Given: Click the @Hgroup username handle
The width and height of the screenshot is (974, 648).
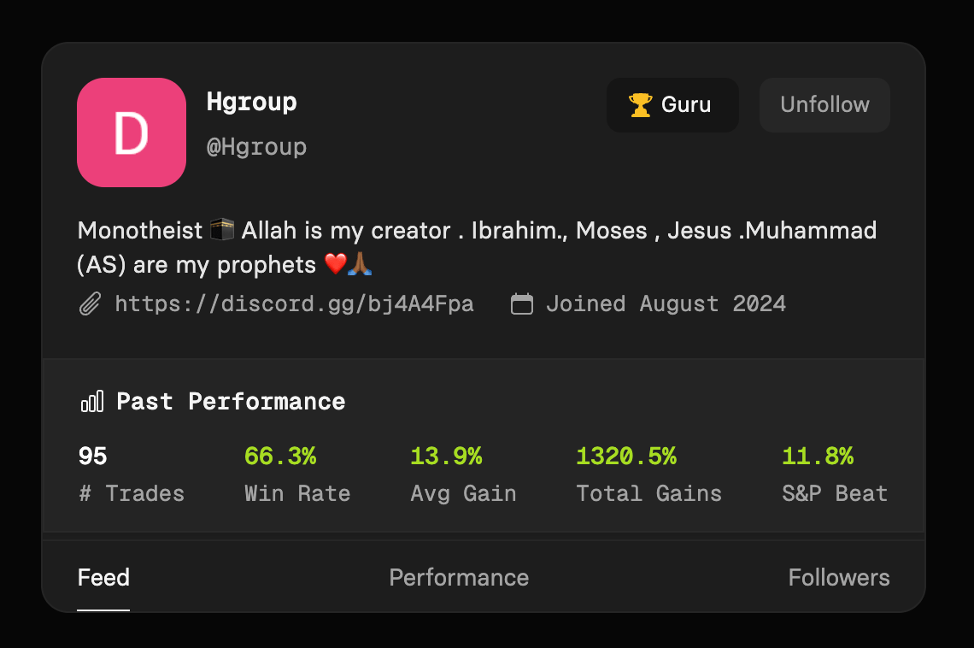Looking at the screenshot, I should (256, 147).
